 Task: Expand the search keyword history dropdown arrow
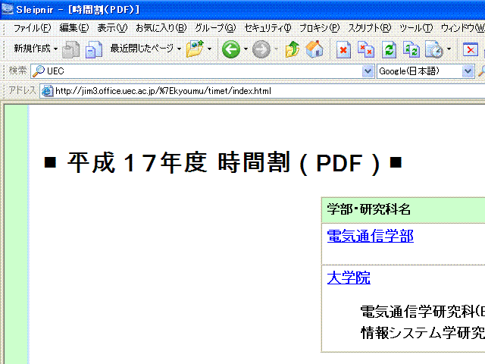[369, 71]
